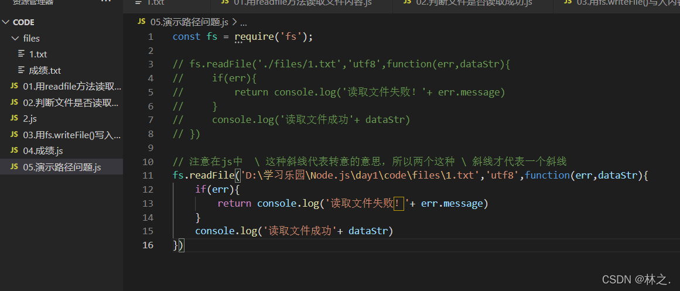Collapse the CODE root folder chevron
This screenshot has width=680, height=291.
tap(6, 23)
